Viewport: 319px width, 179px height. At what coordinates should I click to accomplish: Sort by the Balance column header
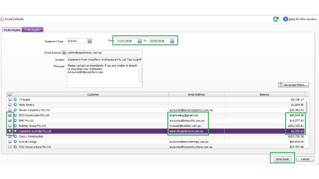264,94
